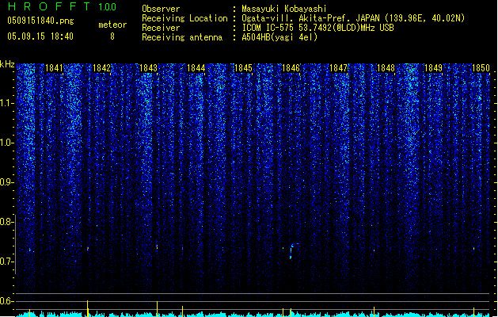Screen dimensions: 498x317
Task: Click the 1842 time marker
Action: click(x=101, y=68)
